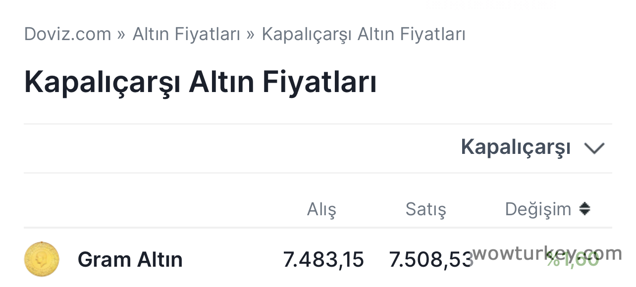The width and height of the screenshot is (636, 287).
Task: Expand the Kapalıçarşı chevron arrow
Action: pos(594,148)
